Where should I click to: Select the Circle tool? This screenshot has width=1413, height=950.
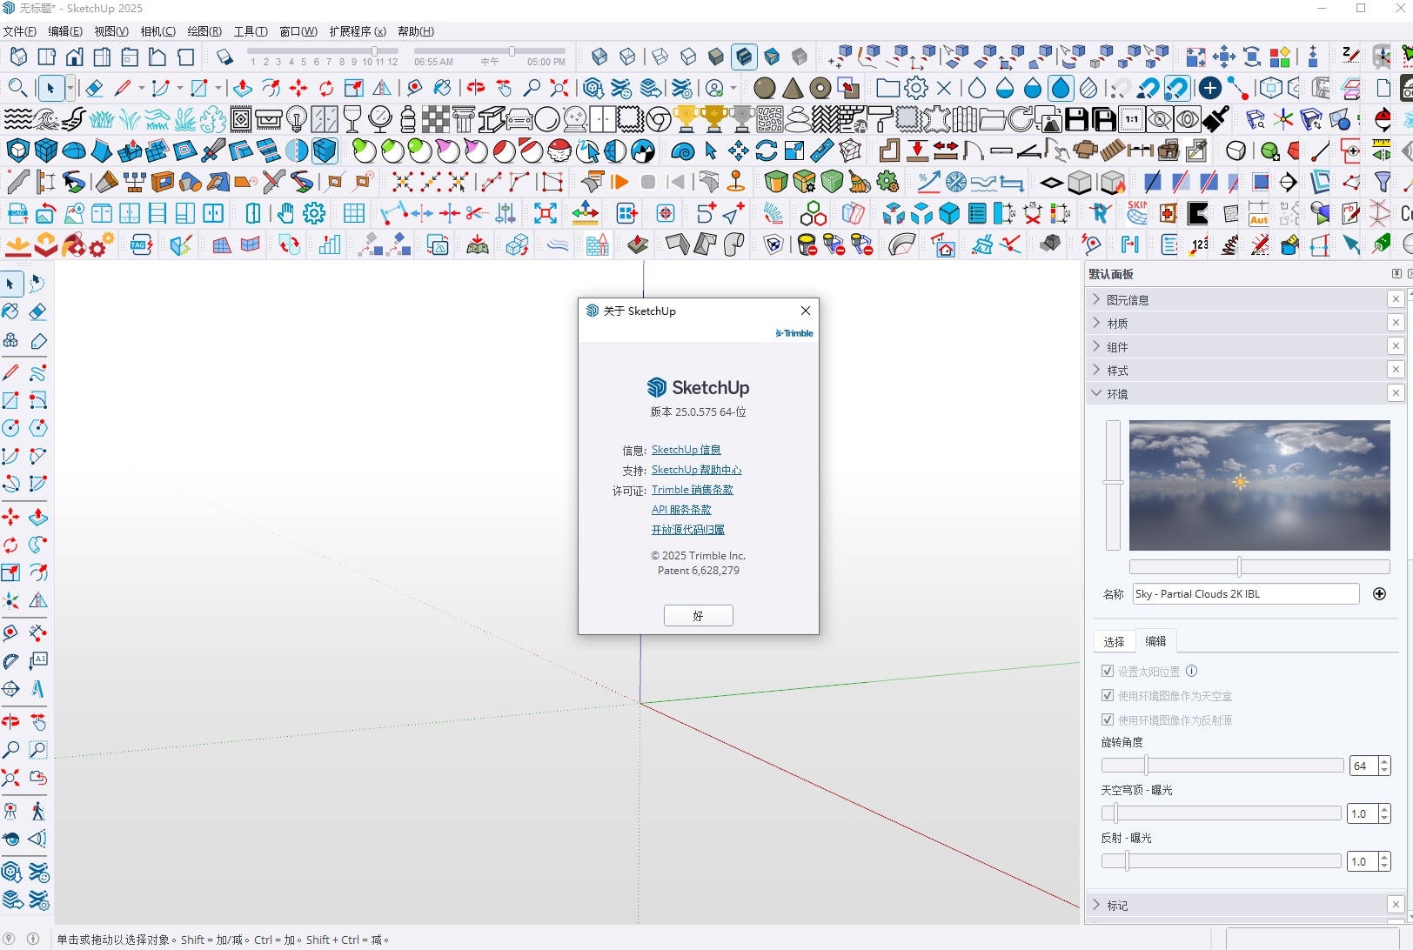point(10,428)
